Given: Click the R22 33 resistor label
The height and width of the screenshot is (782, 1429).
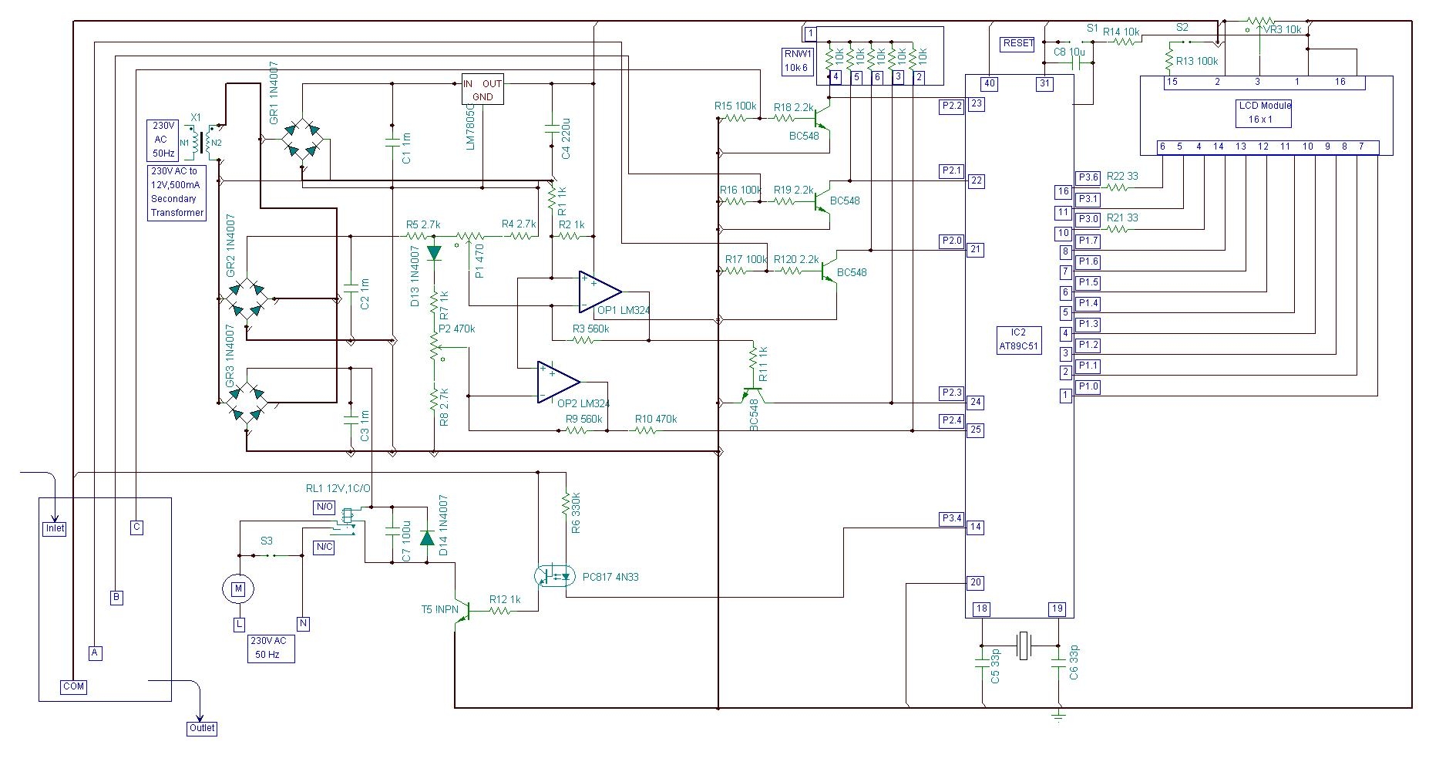Looking at the screenshot, I should [1122, 176].
